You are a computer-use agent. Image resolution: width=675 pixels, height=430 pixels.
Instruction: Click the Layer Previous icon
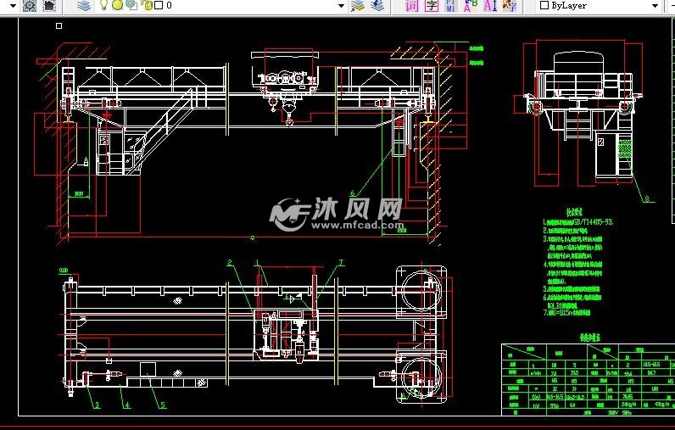click(377, 5)
